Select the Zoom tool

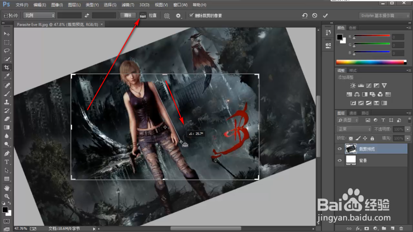tap(7, 196)
